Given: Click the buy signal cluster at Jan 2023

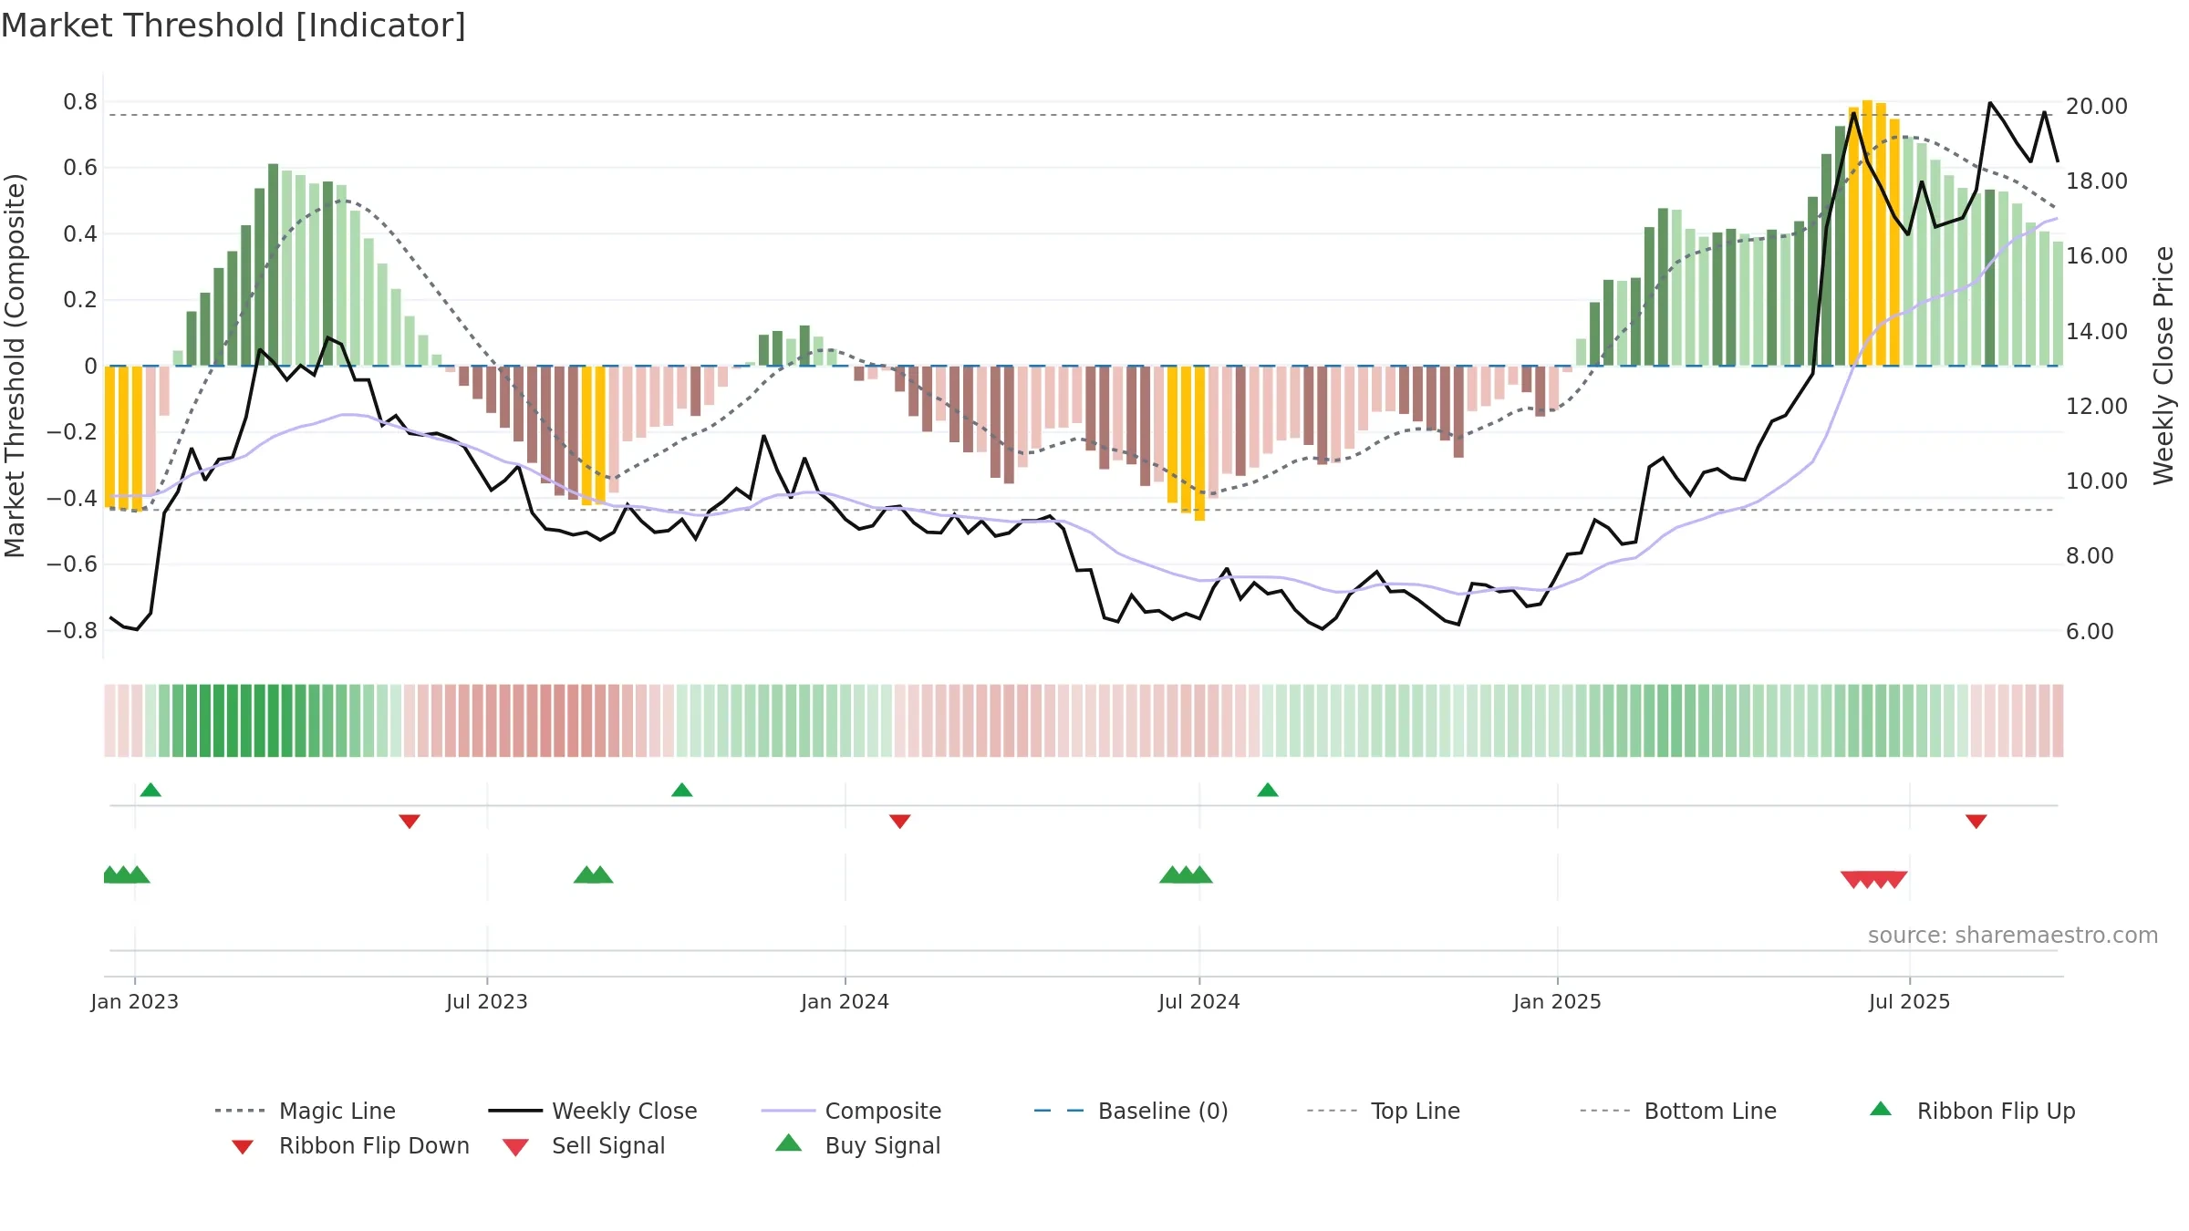Looking at the screenshot, I should pyautogui.click(x=126, y=874).
